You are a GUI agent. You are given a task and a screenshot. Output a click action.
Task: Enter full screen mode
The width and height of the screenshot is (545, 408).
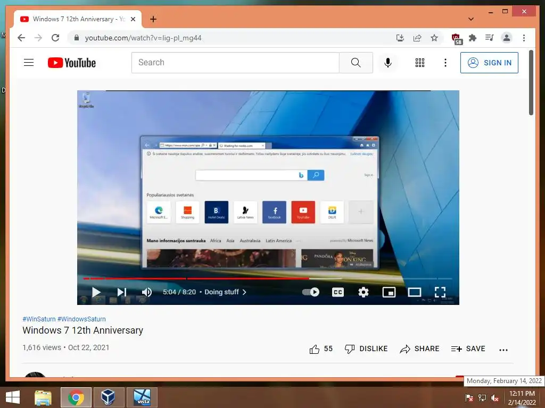(440, 292)
